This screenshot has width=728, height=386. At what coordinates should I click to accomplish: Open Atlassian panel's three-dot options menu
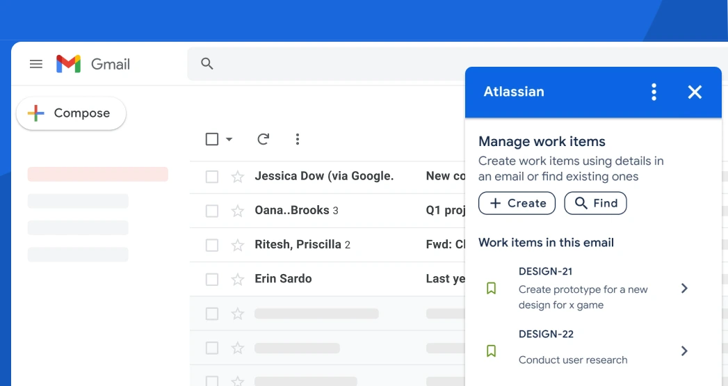(654, 92)
